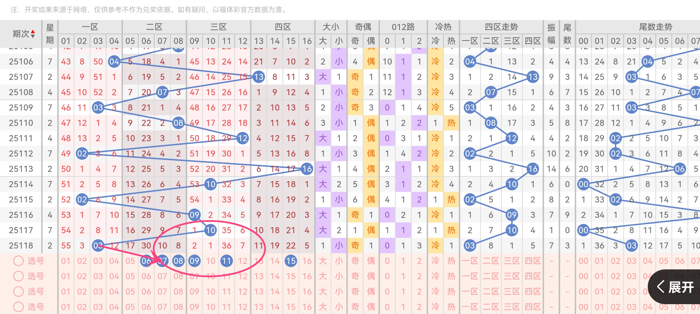Select the second 选号 row radio circle
Viewport: 700px width, 314px height.
click(x=18, y=276)
